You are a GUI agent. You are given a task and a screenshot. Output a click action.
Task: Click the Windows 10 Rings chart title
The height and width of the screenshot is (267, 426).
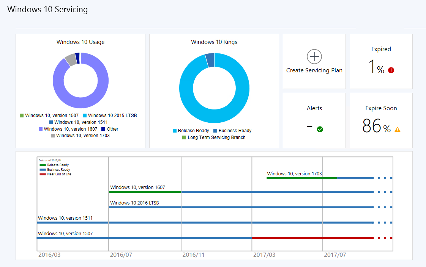point(214,42)
